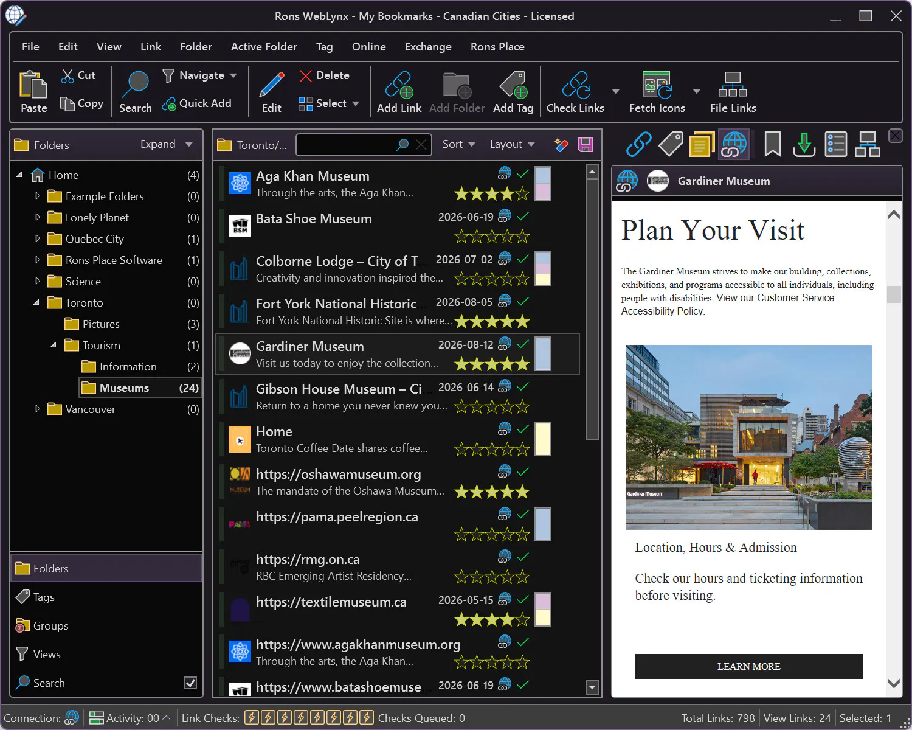912x730 pixels.
Task: Click the Copy tool in the toolbar
Action: [x=81, y=103]
